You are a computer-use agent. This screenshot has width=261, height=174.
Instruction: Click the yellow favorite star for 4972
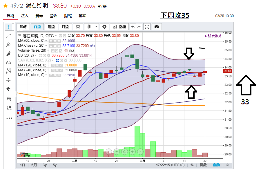coord(6,6)
